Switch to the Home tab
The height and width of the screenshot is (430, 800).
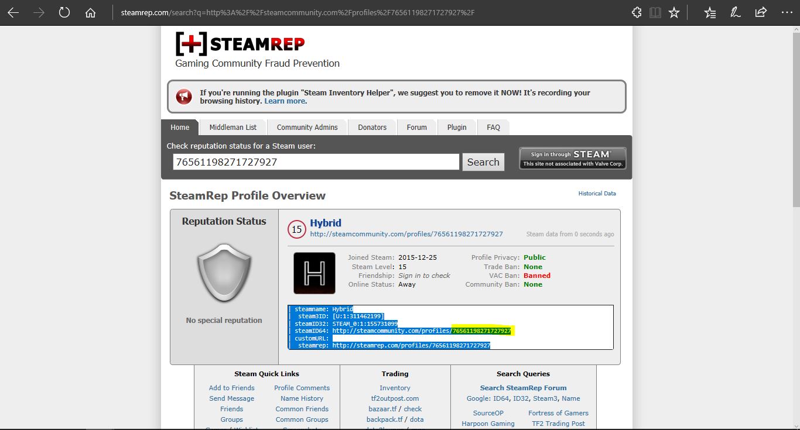click(x=180, y=128)
